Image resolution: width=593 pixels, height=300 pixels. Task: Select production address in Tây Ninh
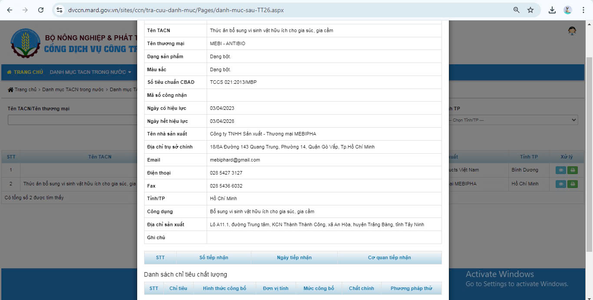(317, 224)
